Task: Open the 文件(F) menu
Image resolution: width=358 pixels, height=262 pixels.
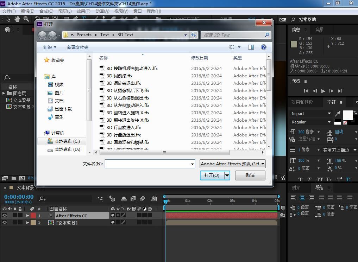Action: (x=9, y=11)
